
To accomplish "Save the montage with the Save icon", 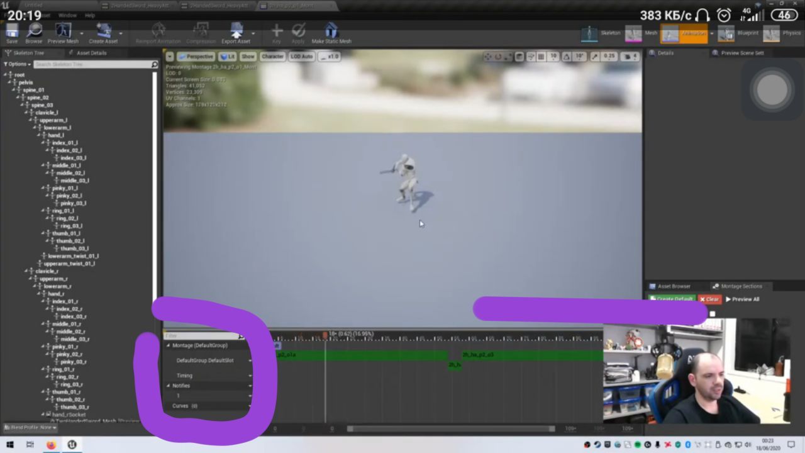I will point(12,33).
